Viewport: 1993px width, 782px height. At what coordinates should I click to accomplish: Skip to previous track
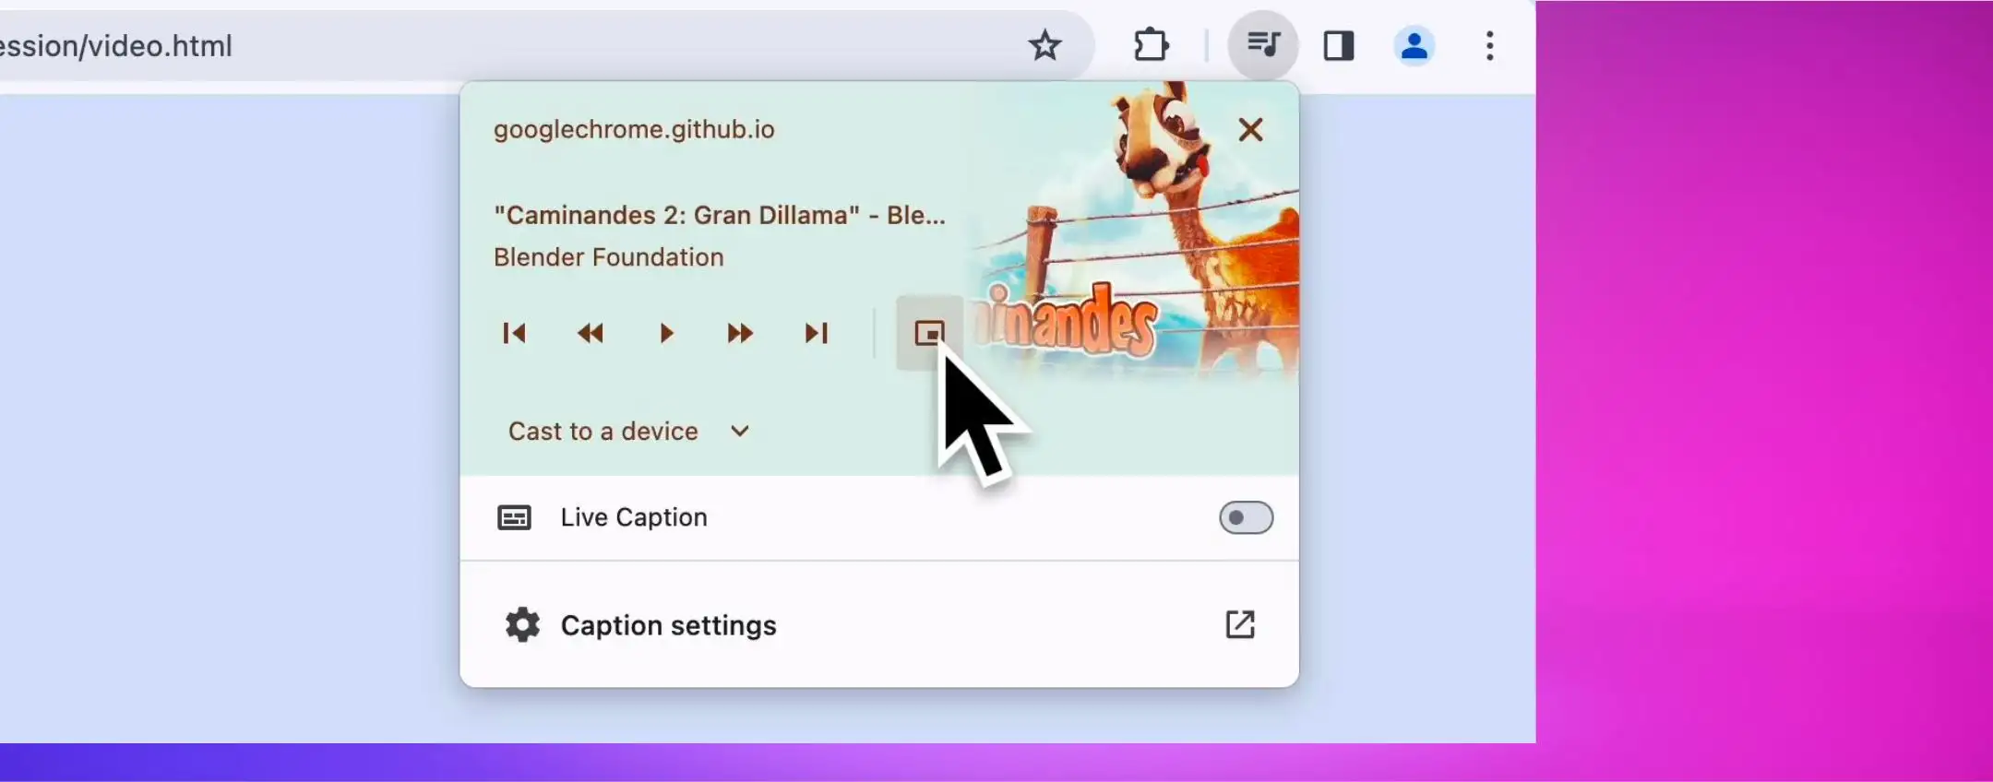pyautogui.click(x=514, y=333)
